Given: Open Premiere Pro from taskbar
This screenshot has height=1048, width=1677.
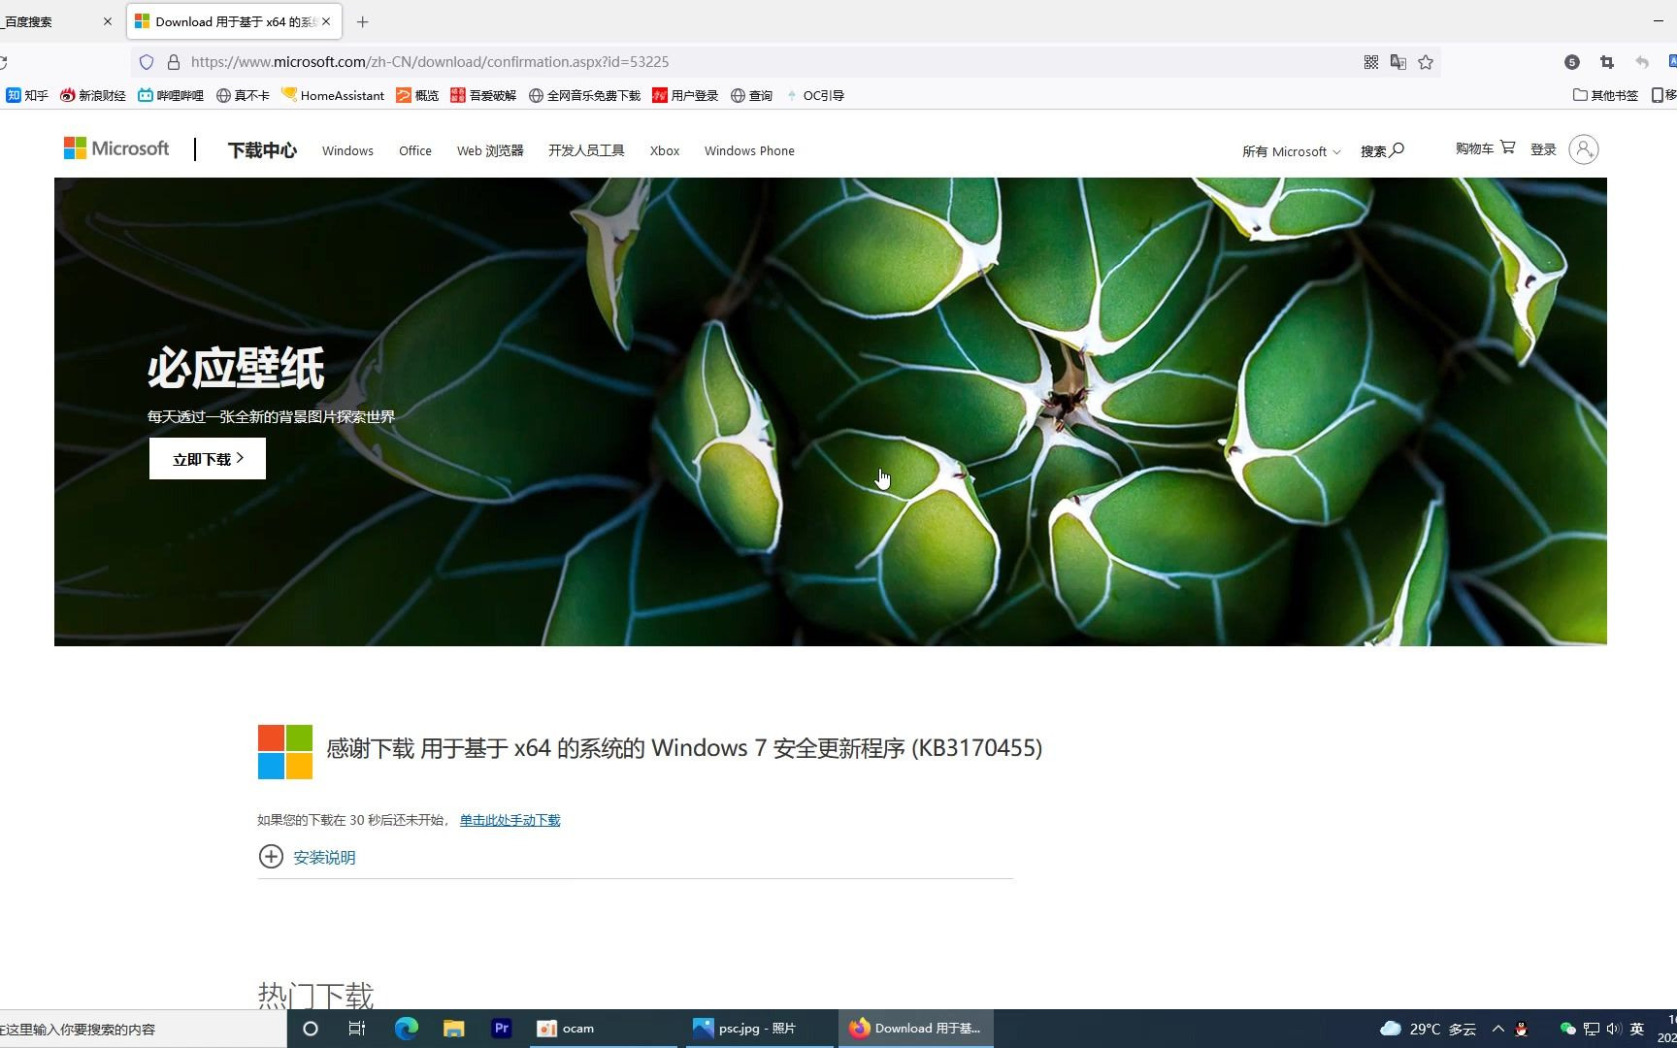Looking at the screenshot, I should [502, 1029].
